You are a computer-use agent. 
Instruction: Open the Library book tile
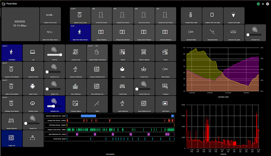click(123, 68)
